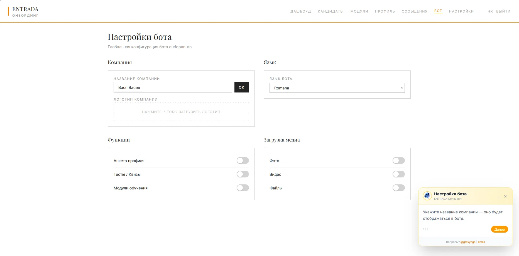Click the Настройки бота page heading
The height and width of the screenshot is (256, 519).
point(140,37)
